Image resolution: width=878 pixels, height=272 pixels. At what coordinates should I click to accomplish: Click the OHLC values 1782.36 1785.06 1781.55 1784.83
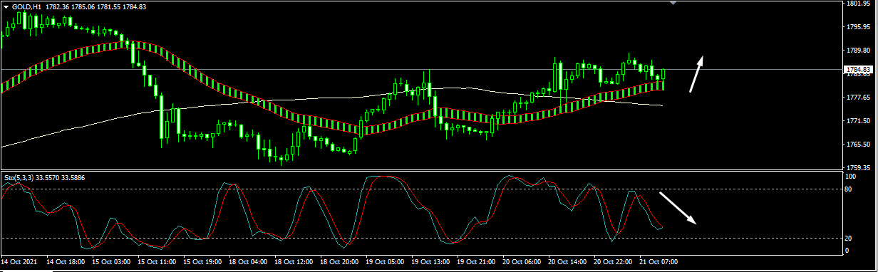(x=95, y=6)
